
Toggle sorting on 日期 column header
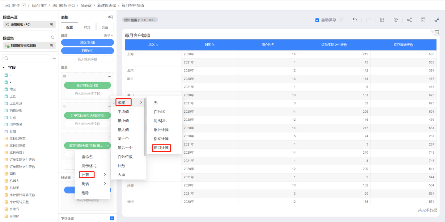pos(210,45)
